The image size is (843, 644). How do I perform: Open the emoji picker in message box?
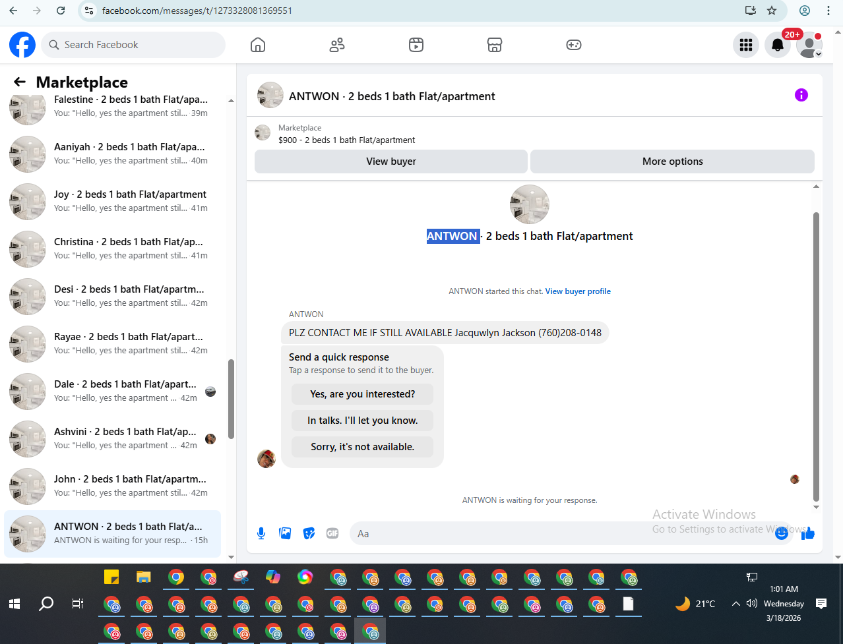point(782,533)
